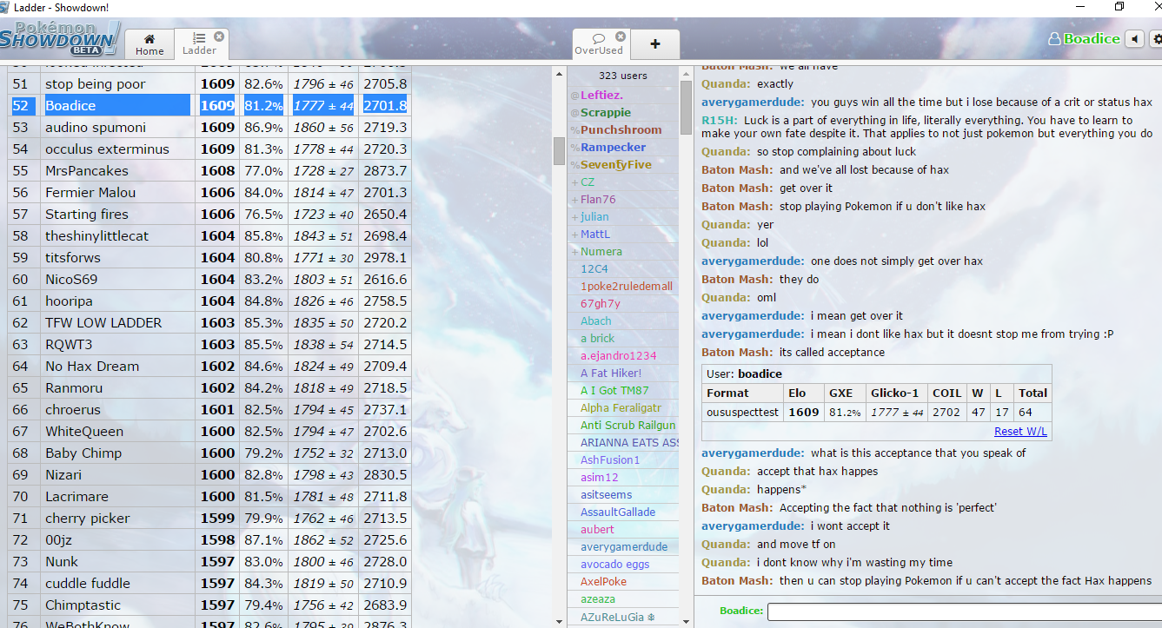Click averygamerdude in the user list
1162x628 pixels.
(x=624, y=546)
